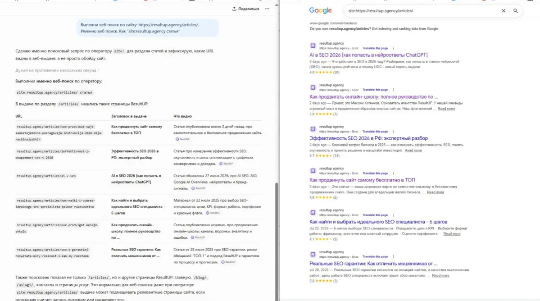Click ResultUP source chip in 'Как найти и выбрать' table row
Screen dimensions: 540x301
click(x=213, y=213)
